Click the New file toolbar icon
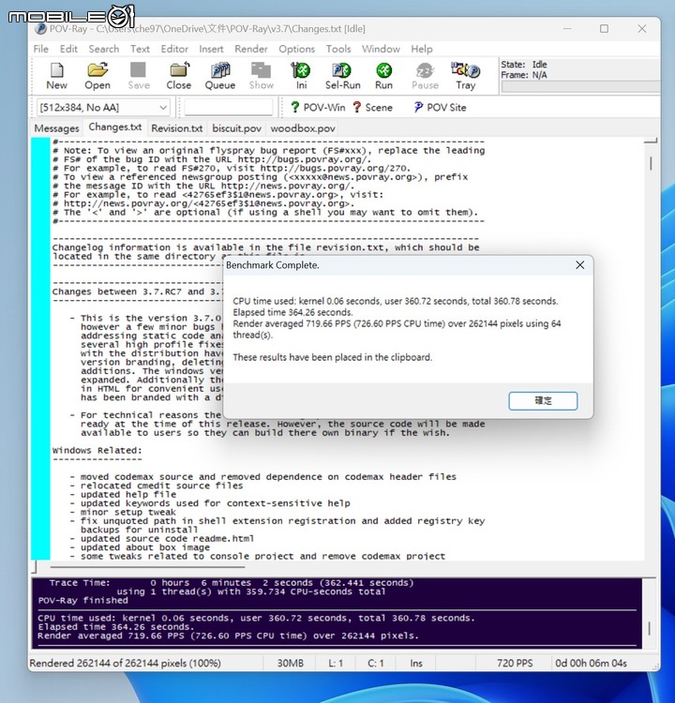Image resolution: width=675 pixels, height=703 pixels. (x=56, y=76)
